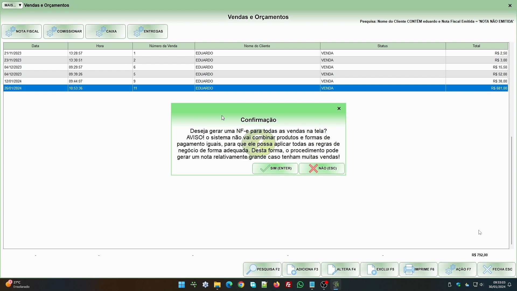Click the NOTA FISCAL gear button

click(22, 32)
